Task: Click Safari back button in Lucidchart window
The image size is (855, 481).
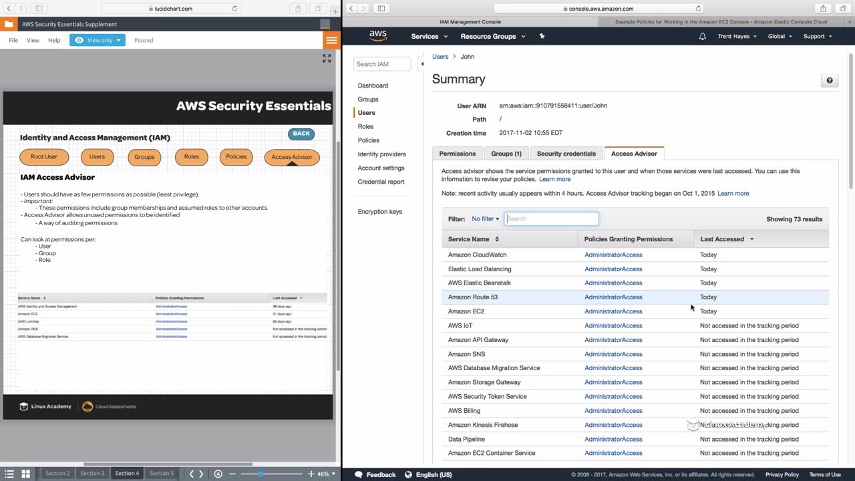Action: [7, 9]
